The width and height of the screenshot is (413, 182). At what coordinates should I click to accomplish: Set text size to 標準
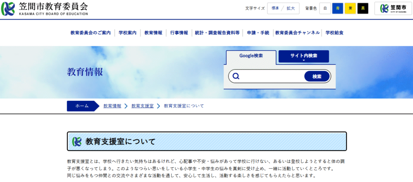coord(275,8)
